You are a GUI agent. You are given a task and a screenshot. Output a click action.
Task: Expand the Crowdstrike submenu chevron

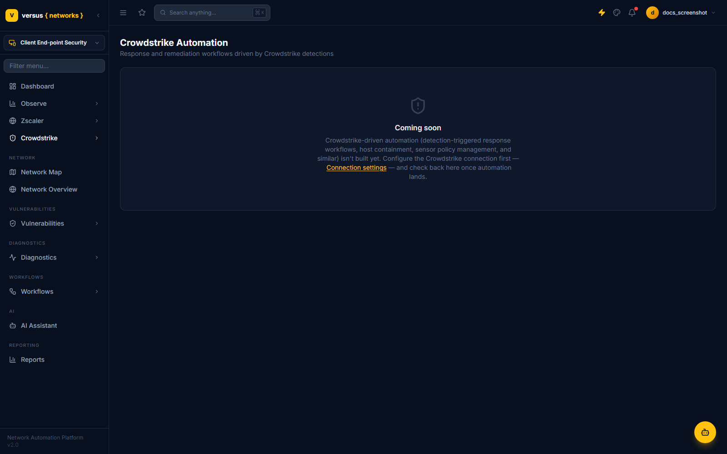point(97,138)
